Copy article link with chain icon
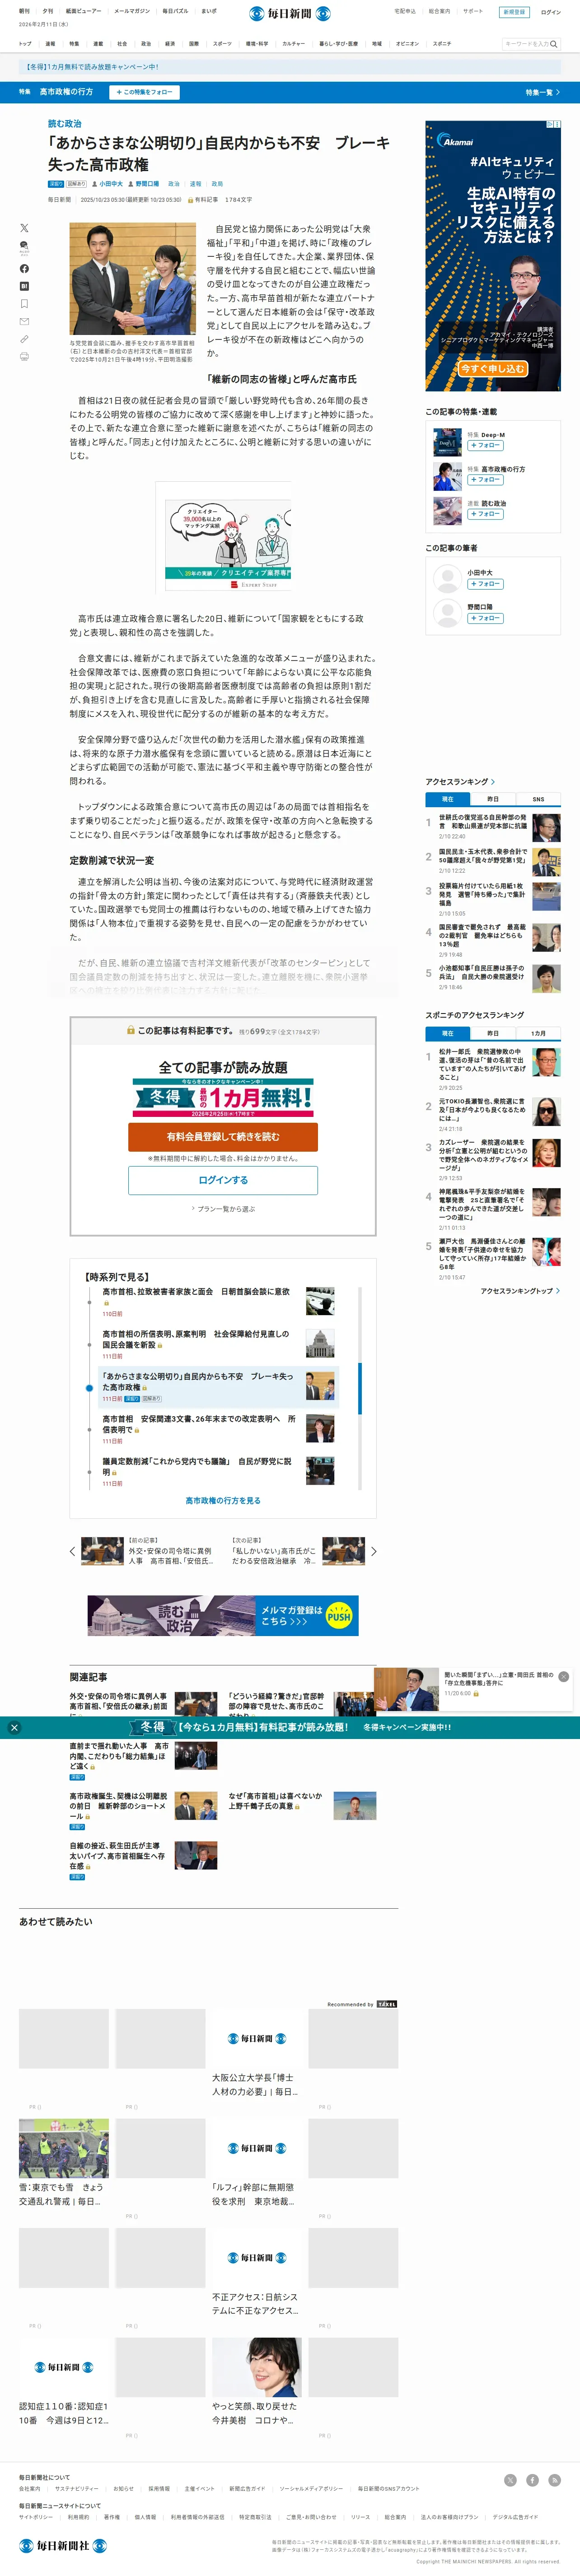580x2576 pixels. 24,339
